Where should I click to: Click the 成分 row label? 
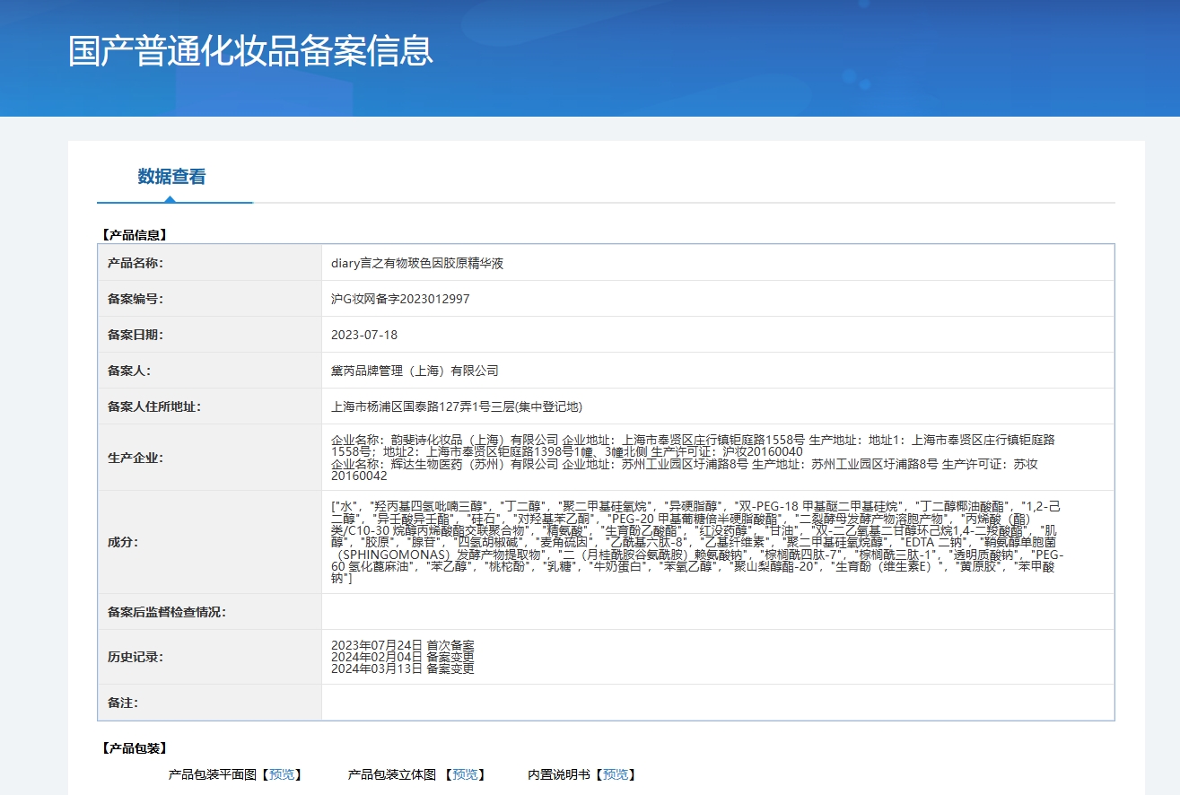pyautogui.click(x=122, y=542)
